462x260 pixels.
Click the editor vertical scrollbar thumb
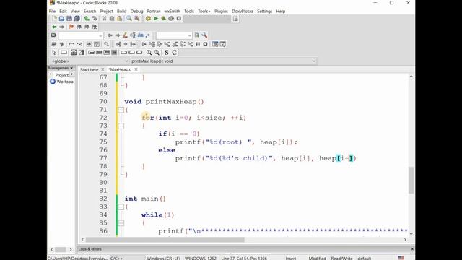pyautogui.click(x=411, y=180)
